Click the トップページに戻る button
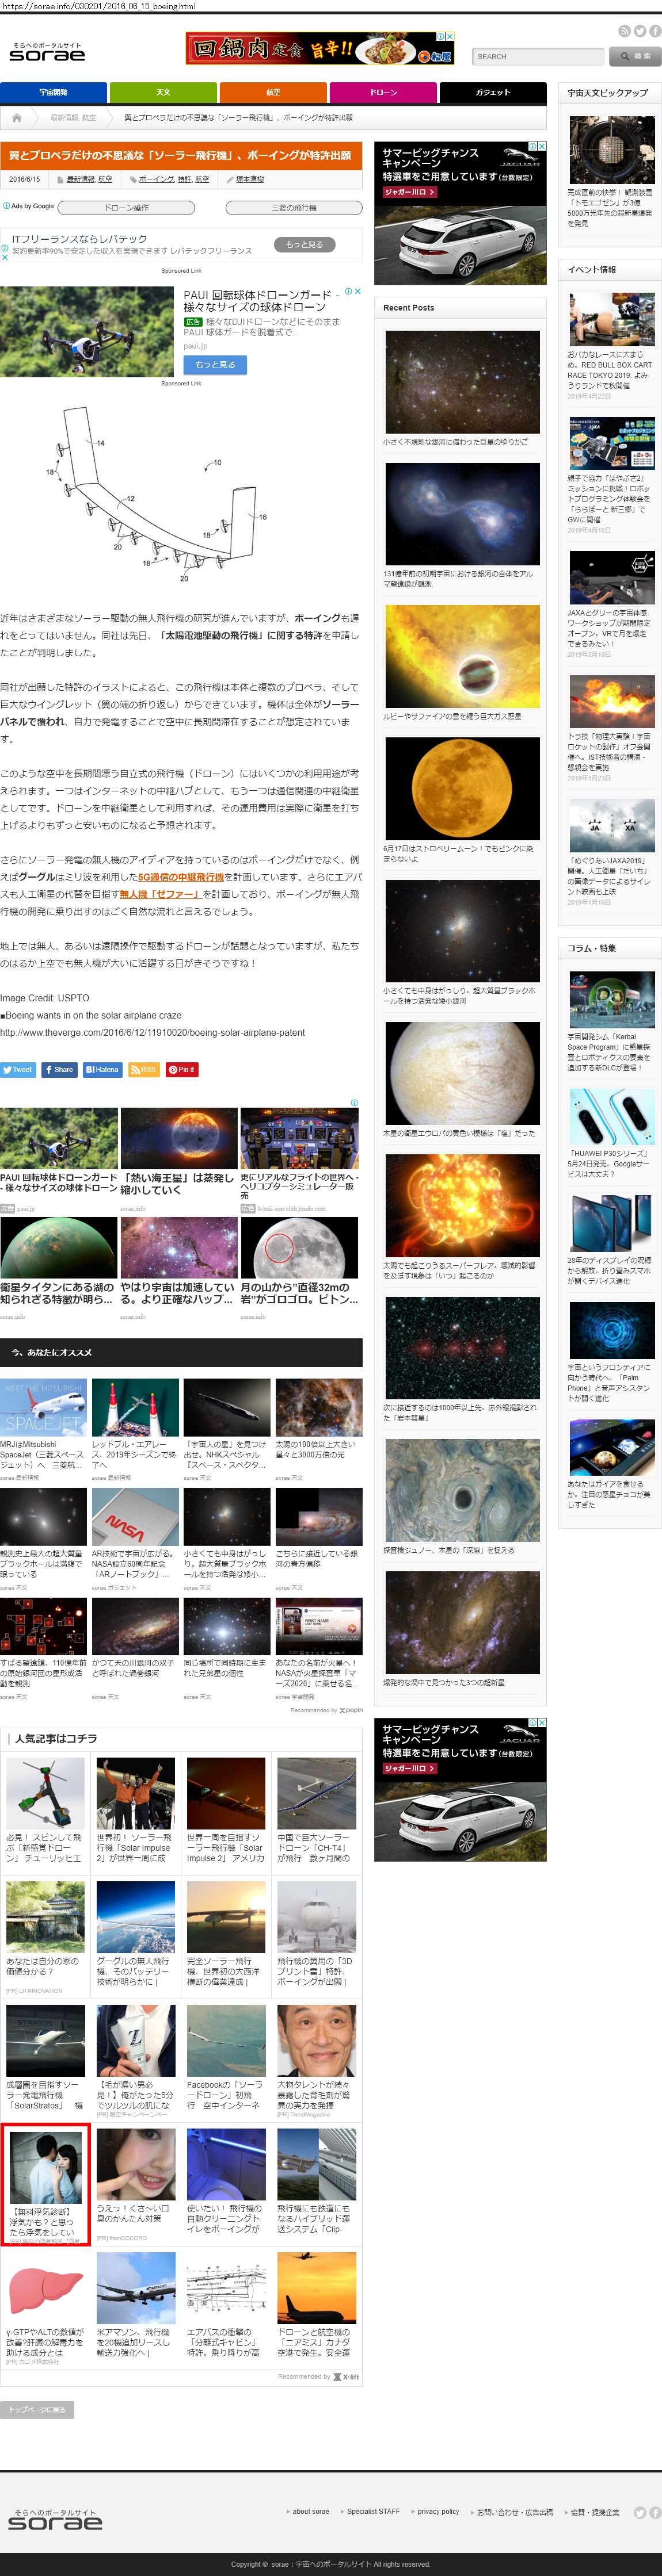The height and width of the screenshot is (2576, 662). 37,2410
